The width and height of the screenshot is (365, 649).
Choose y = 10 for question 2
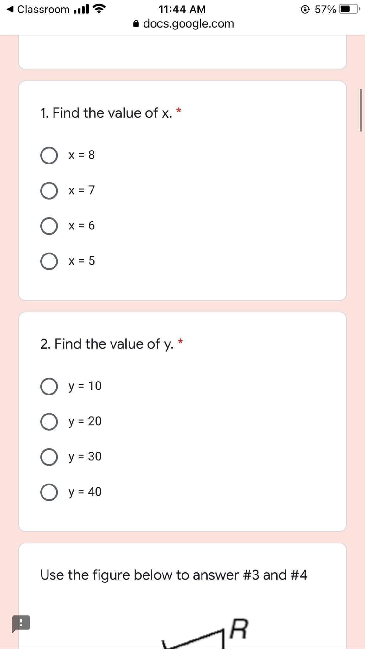point(49,386)
